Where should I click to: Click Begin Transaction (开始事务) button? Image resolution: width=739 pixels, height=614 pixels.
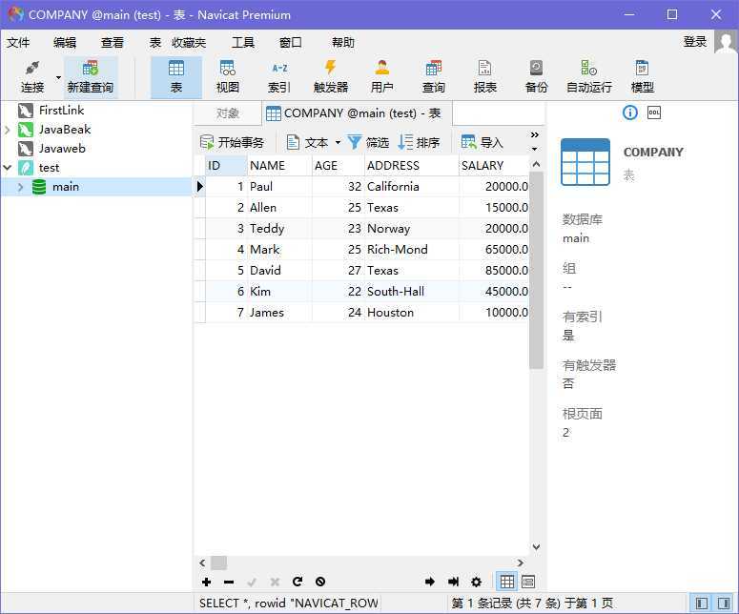pyautogui.click(x=232, y=142)
